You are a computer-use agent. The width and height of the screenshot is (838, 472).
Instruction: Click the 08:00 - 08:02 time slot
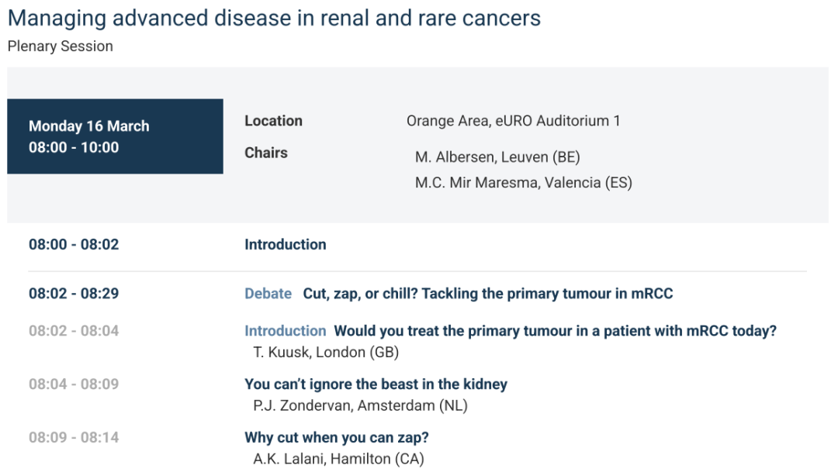(74, 245)
